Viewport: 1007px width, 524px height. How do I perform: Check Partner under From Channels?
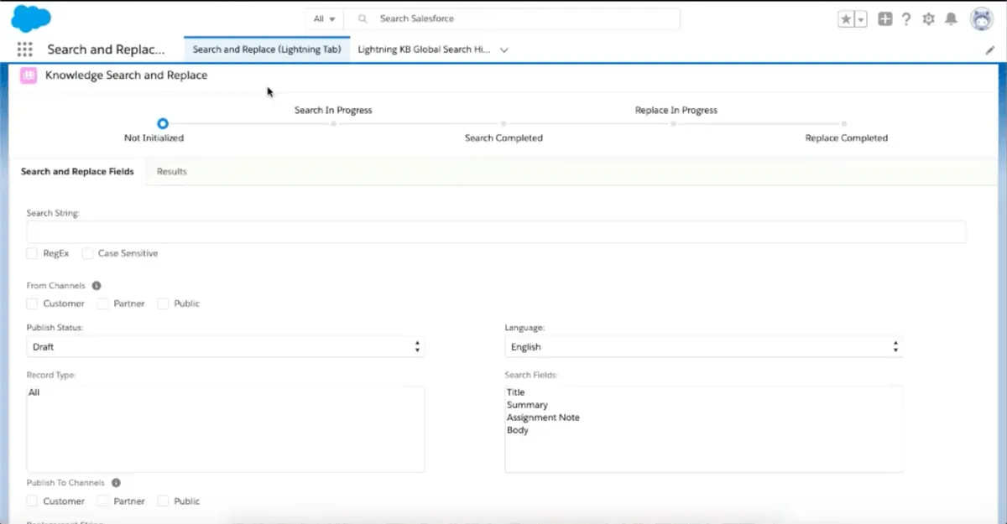click(103, 304)
